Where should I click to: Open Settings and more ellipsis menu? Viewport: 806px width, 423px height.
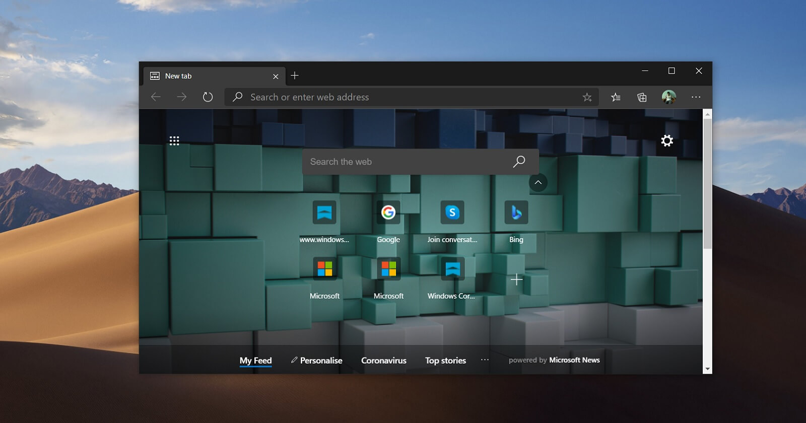click(x=696, y=97)
